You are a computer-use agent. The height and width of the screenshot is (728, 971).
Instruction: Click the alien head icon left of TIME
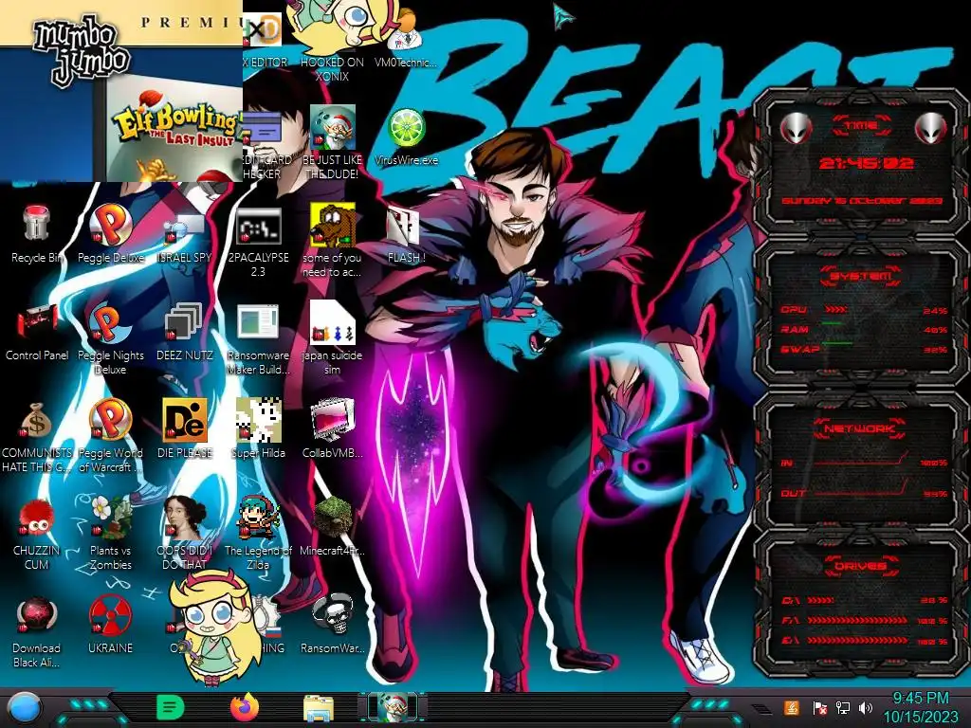pyautogui.click(x=796, y=129)
